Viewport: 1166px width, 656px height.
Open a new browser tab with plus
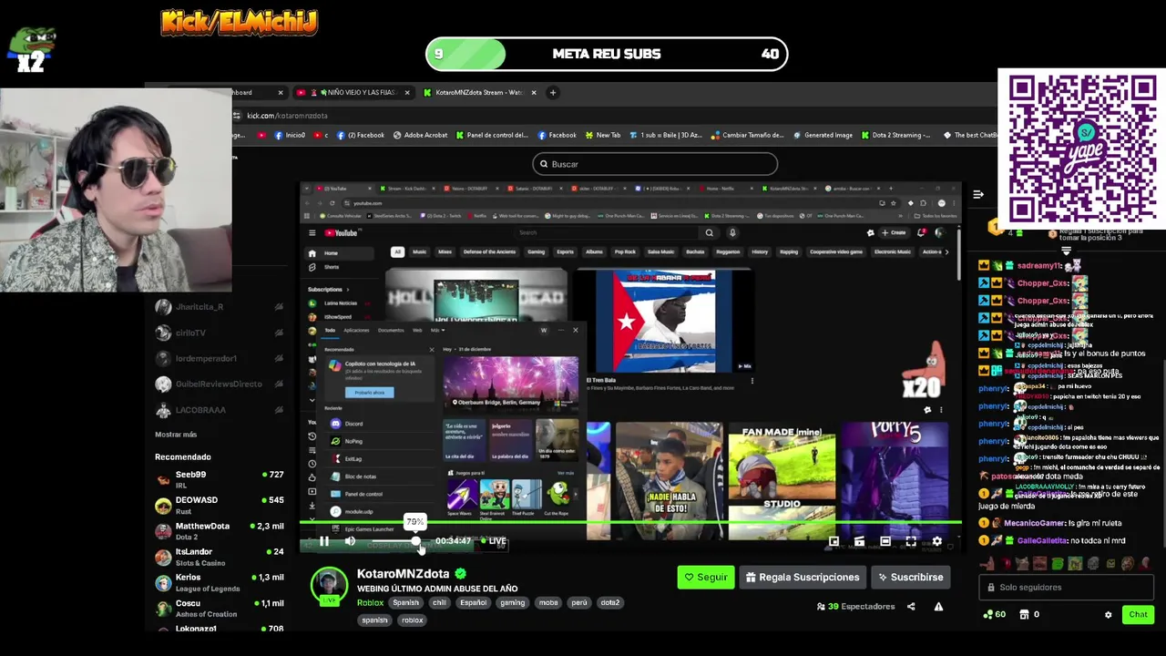552,92
